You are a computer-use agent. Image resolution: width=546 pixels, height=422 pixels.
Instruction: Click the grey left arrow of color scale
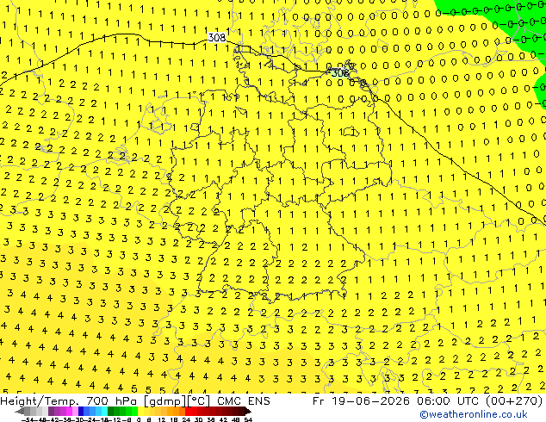tap(20, 411)
